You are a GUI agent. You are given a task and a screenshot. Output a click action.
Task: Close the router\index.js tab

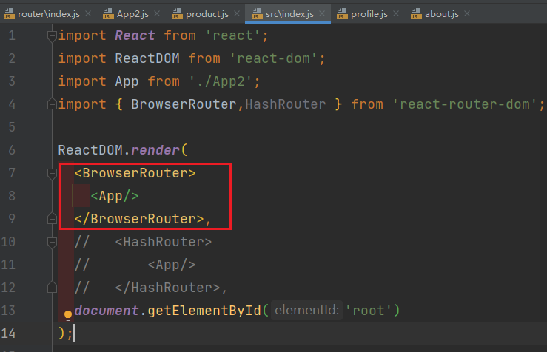[88, 13]
